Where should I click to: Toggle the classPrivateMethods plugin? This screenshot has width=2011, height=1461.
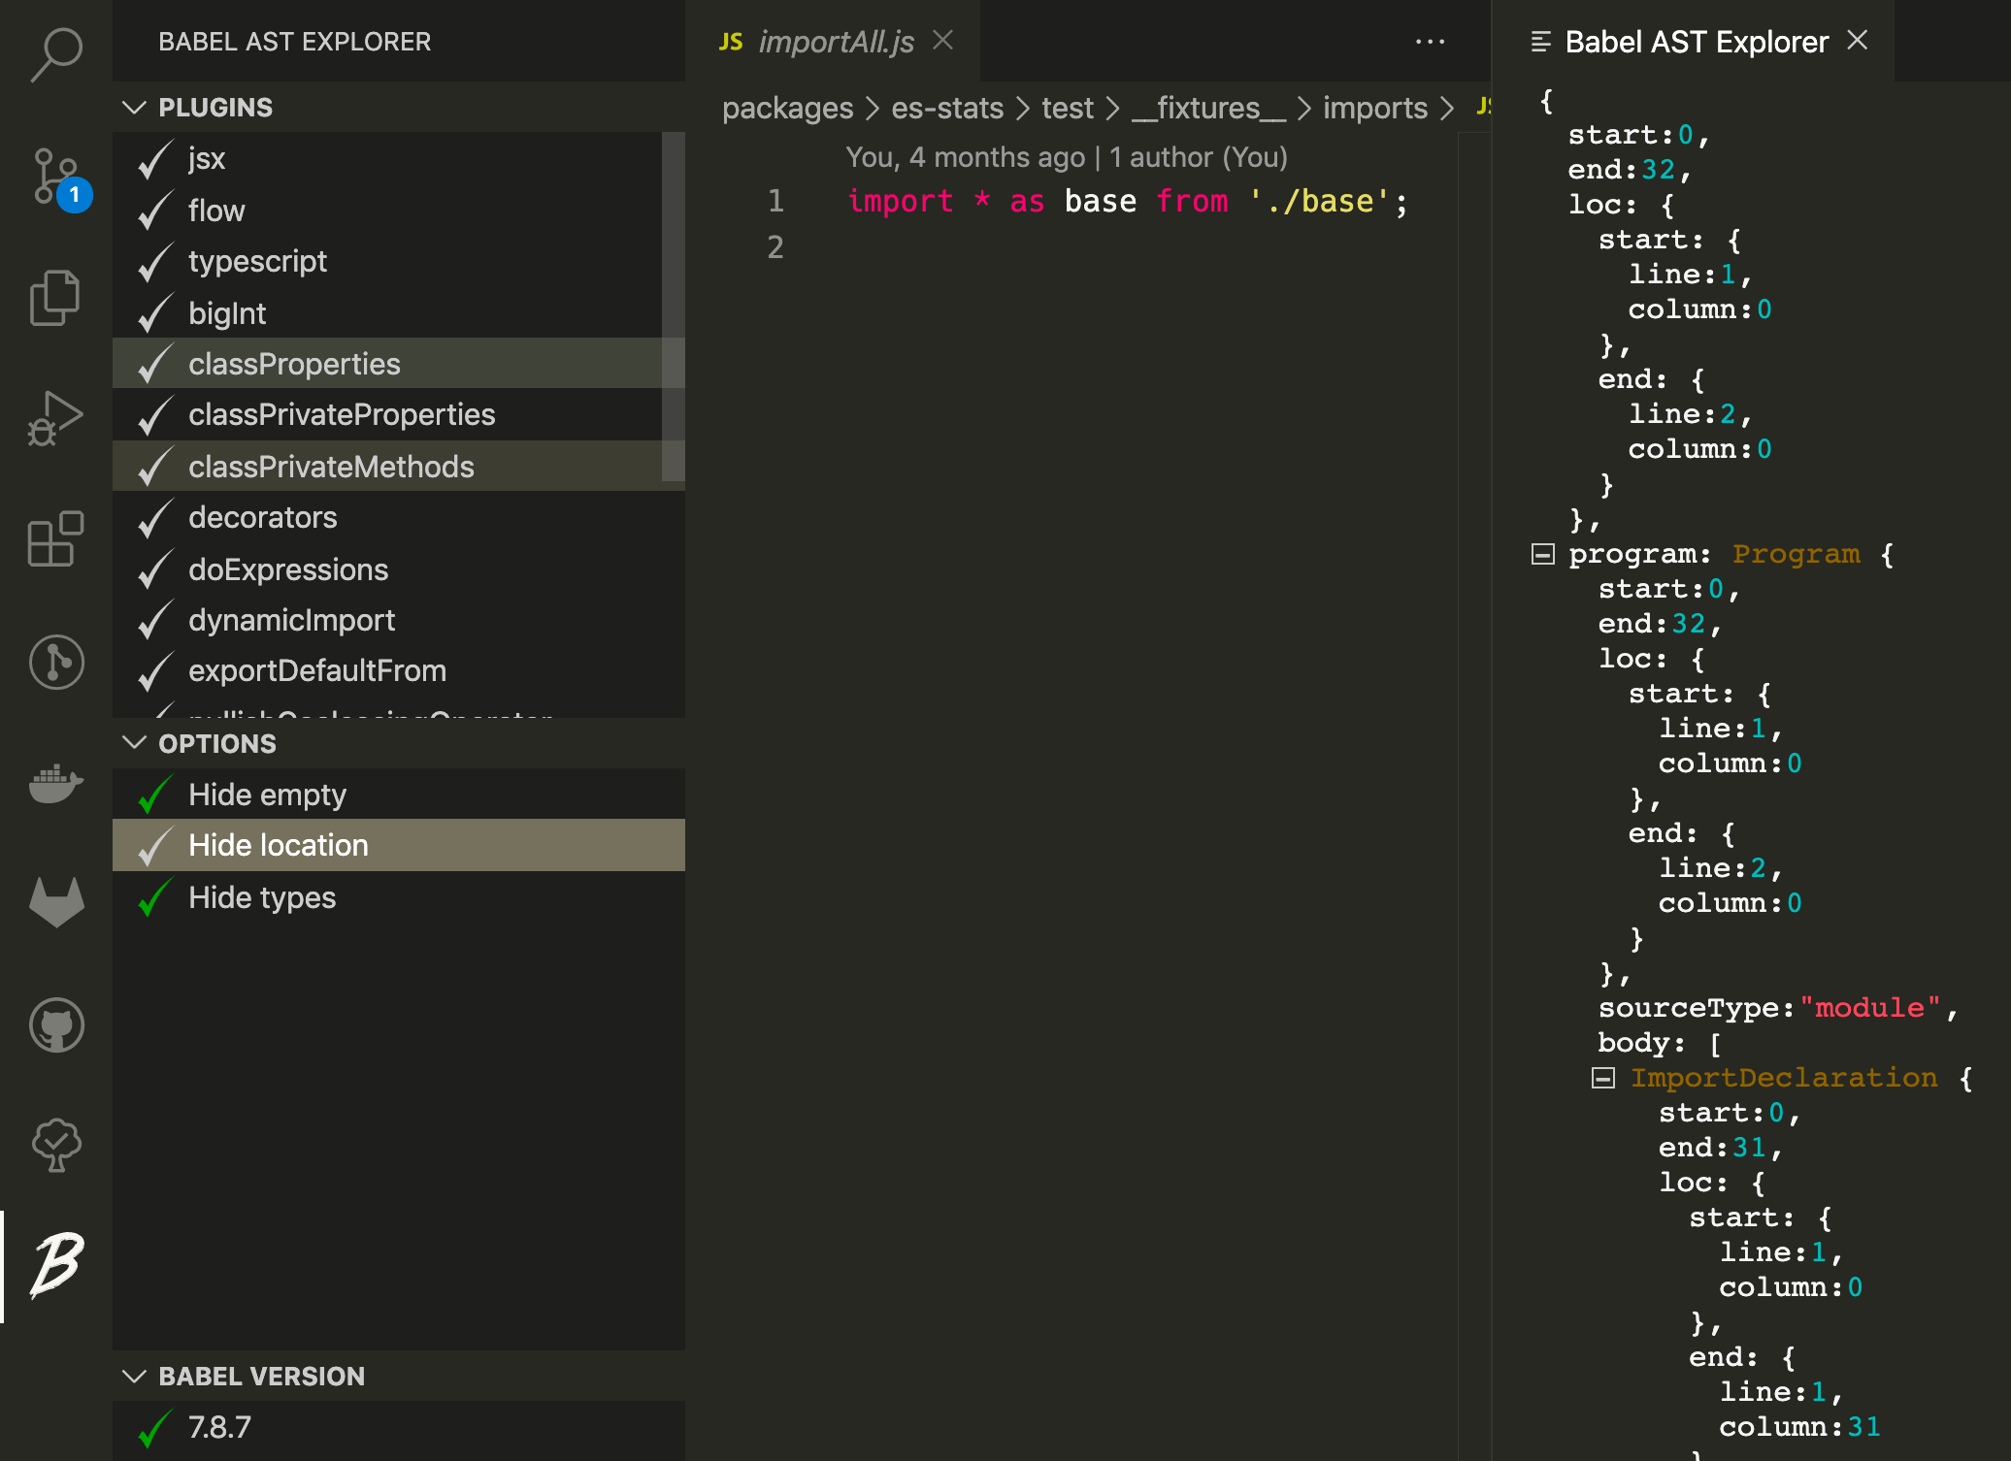pos(399,467)
